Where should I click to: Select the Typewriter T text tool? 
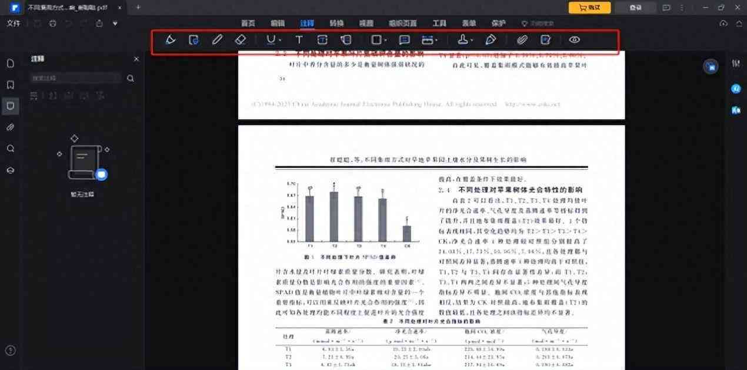point(299,40)
